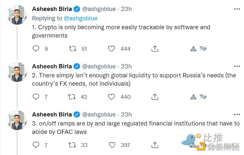Screen dimensions: 244x155
Task: Reply to the tweet about crypto being trackable
Action: [36, 49]
